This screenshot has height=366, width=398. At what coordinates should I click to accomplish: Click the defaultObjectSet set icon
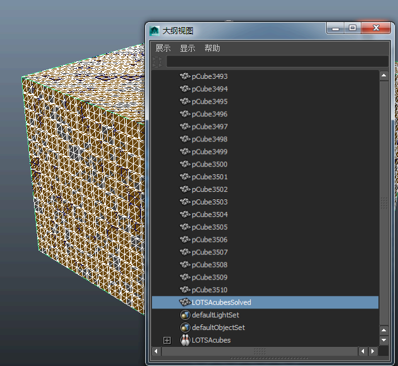click(185, 328)
